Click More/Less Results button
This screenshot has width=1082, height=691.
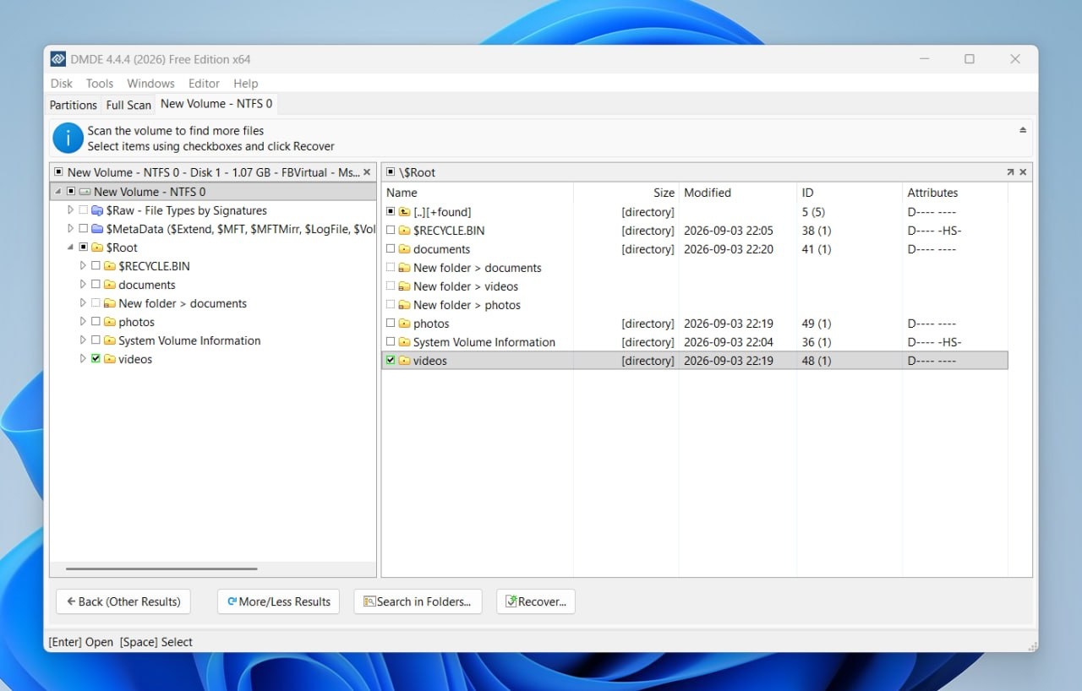278,601
